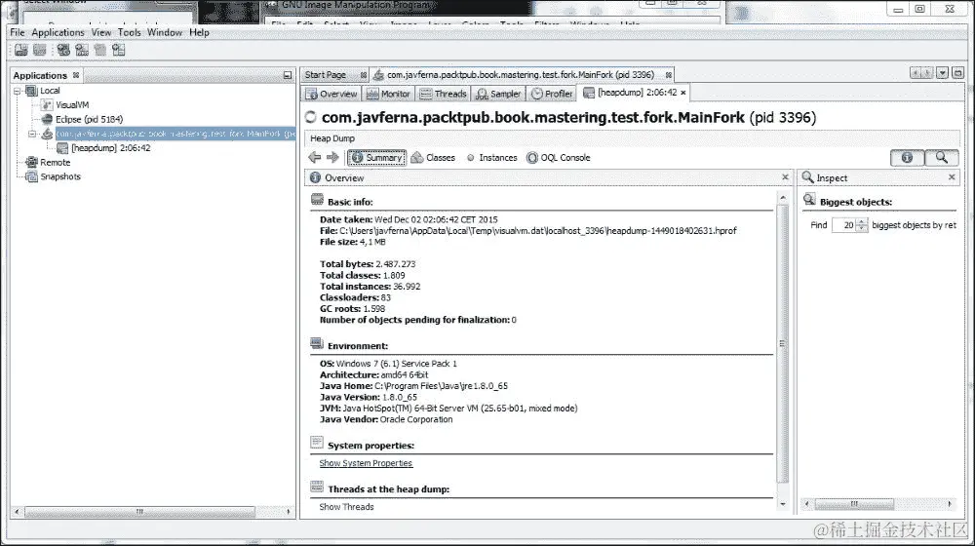This screenshot has height=546, width=975.
Task: Open the Applications menu
Action: click(x=58, y=32)
